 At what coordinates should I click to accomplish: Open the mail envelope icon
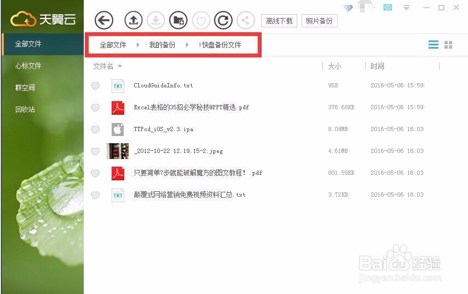pos(388,7)
